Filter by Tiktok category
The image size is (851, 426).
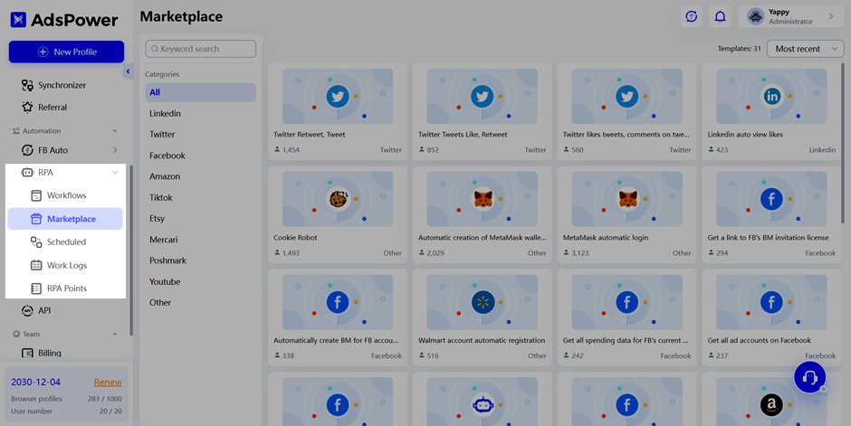pos(161,198)
